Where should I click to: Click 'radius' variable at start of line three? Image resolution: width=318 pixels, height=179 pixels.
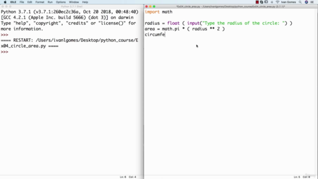click(152, 23)
